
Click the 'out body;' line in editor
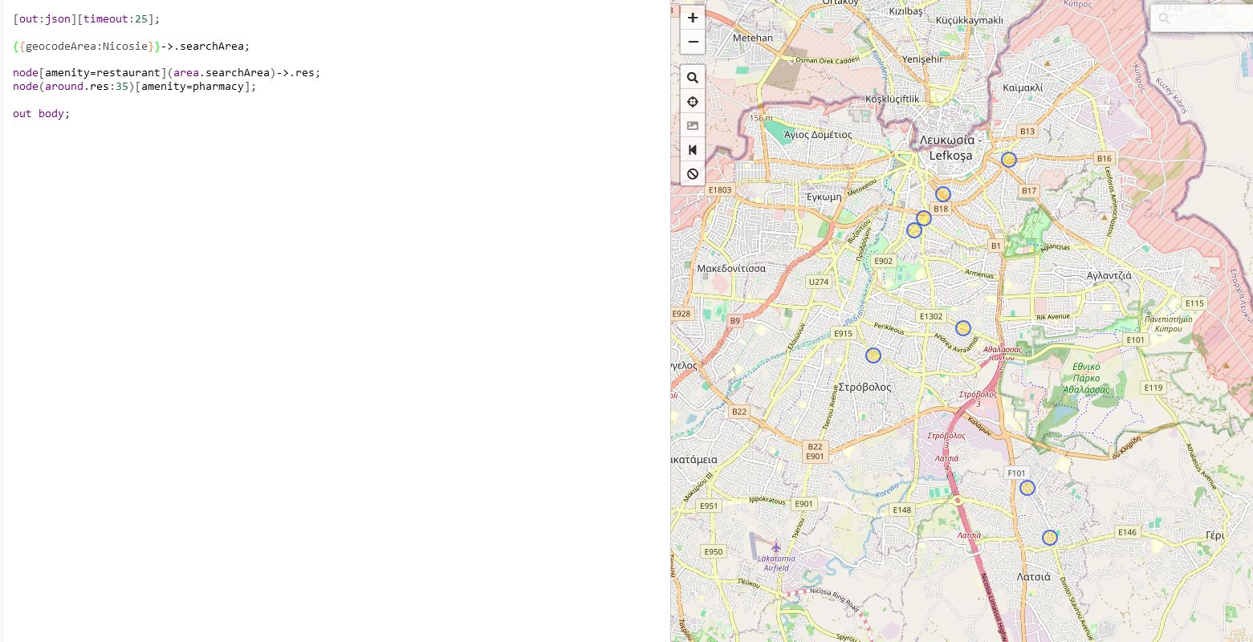coord(42,113)
